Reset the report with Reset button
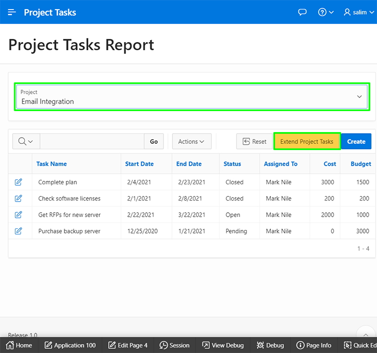Image resolution: width=377 pixels, height=353 pixels. (254, 142)
